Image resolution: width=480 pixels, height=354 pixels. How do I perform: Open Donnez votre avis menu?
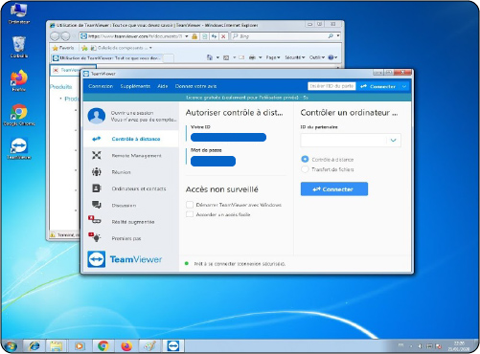195,86
